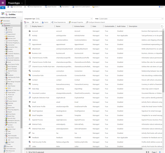Open the app launcher waffle icon
Viewport: 165px width, 153px height.
(x=3, y=3)
